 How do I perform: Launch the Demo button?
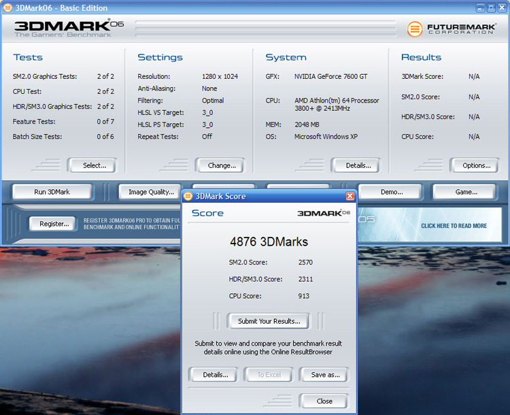click(390, 192)
